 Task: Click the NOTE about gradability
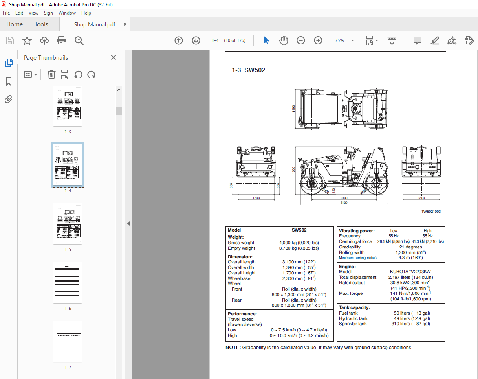(319, 348)
